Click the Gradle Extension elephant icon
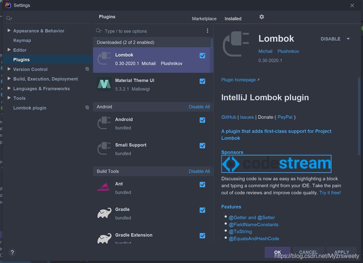This screenshot has width=363, height=263. 104,239
